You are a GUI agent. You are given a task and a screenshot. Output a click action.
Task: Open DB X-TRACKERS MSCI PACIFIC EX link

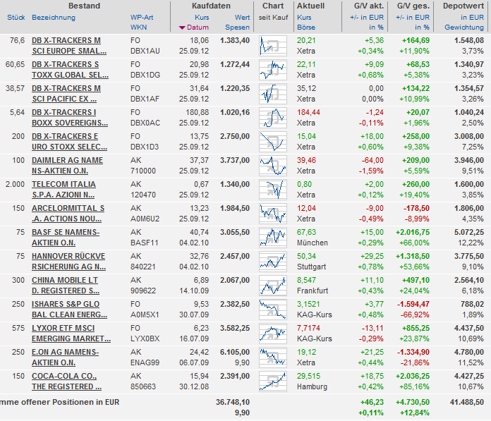coord(66,94)
